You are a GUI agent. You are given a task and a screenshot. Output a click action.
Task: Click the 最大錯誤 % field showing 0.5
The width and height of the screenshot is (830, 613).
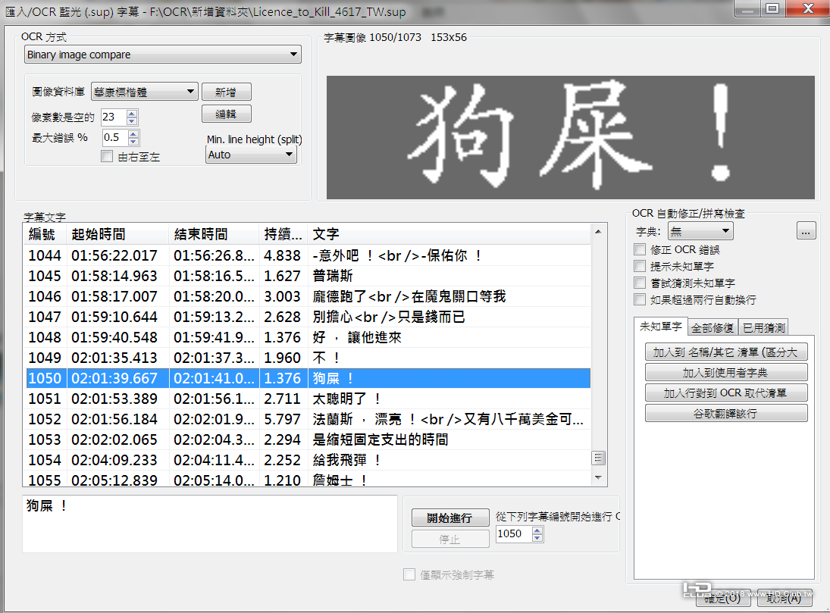tap(115, 138)
